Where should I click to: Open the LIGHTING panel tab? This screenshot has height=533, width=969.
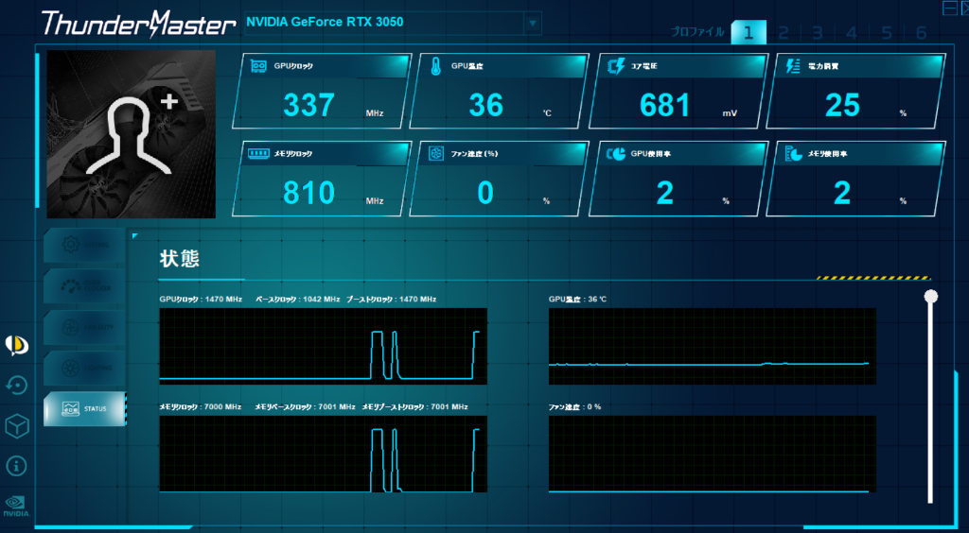(84, 368)
